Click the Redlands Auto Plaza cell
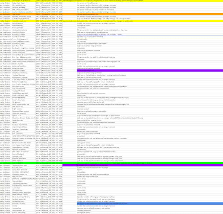The height and width of the screenshot is (214, 223). pos(24,159)
